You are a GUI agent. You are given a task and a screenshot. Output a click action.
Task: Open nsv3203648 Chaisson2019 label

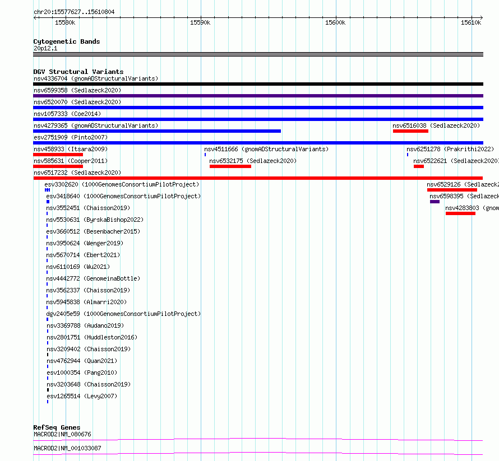pyautogui.click(x=89, y=384)
